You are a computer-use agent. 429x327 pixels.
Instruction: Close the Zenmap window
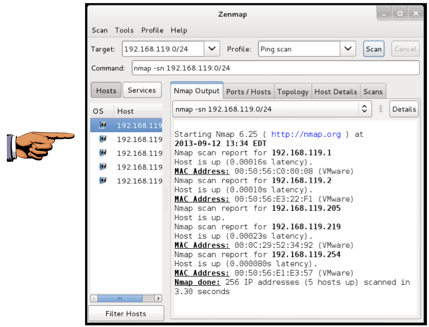point(416,13)
